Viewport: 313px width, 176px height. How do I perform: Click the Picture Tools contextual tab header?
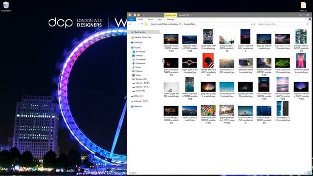pyautogui.click(x=171, y=15)
